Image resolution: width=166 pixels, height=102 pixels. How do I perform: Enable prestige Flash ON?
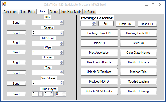pyautogui.click(x=126, y=24)
